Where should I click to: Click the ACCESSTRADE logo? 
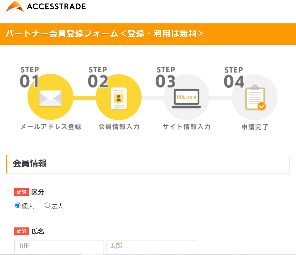click(46, 7)
